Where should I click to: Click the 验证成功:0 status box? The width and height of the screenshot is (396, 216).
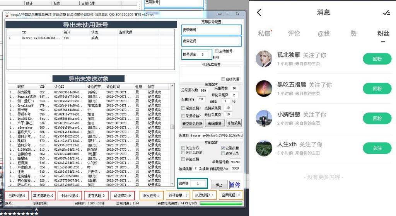123,196
